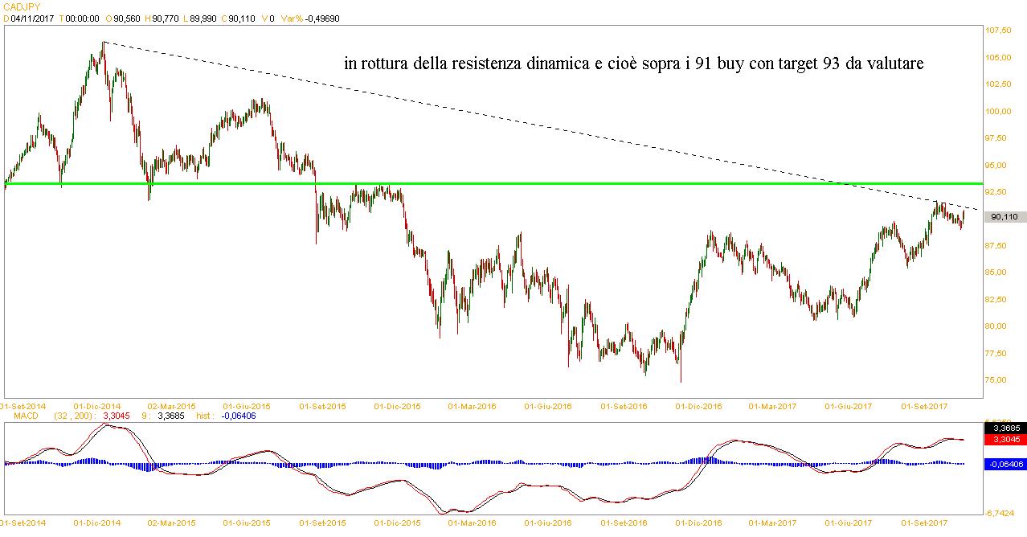The height and width of the screenshot is (537, 1027).
Task: Click the CADJPY symbol title
Action: 18,6
